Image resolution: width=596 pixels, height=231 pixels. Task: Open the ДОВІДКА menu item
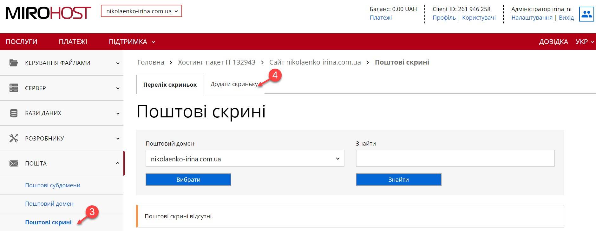point(553,42)
